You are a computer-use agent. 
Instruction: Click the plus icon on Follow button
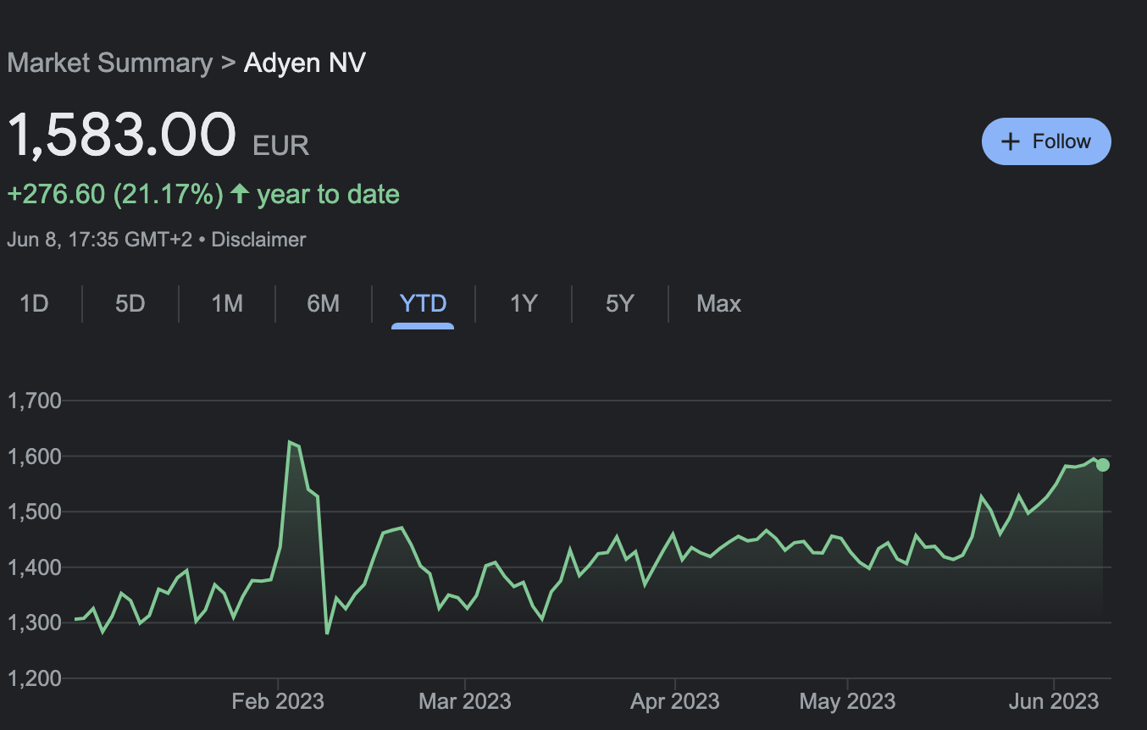(1011, 141)
